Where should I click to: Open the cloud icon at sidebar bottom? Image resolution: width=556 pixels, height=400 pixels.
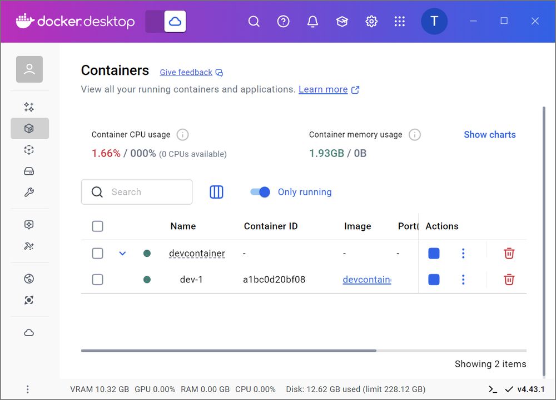[x=29, y=333]
